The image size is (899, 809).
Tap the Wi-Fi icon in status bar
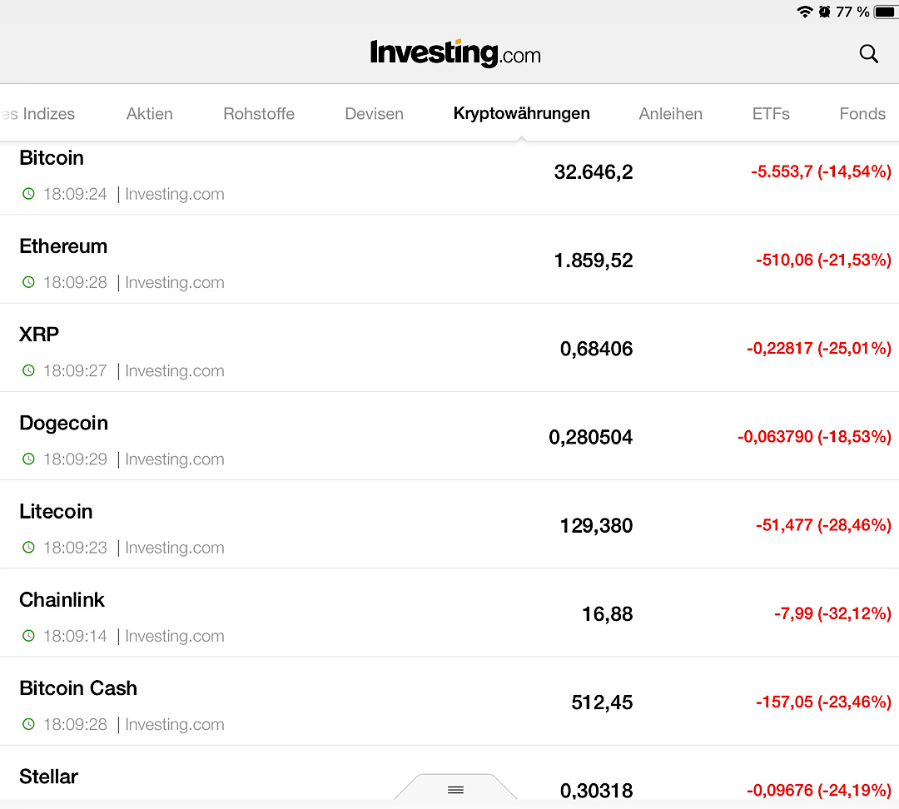click(804, 12)
